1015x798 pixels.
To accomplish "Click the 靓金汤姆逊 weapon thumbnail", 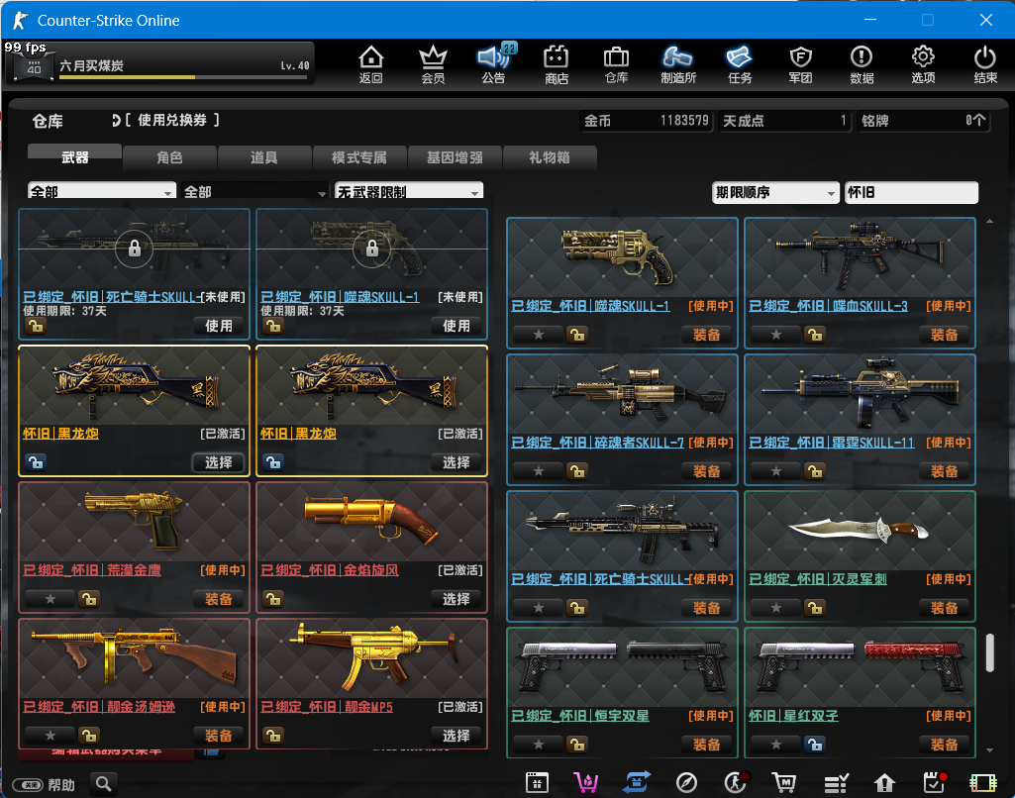I will (134, 658).
